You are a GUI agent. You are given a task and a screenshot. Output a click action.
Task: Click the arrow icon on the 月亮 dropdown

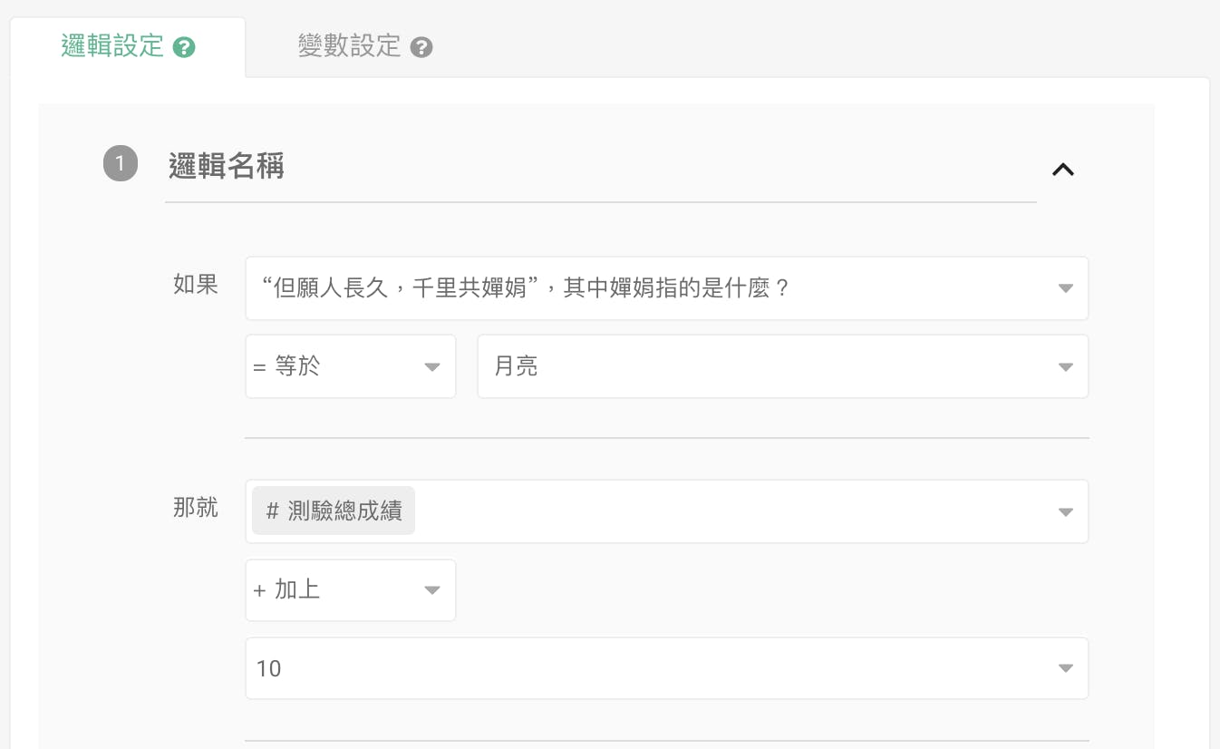tap(1065, 366)
